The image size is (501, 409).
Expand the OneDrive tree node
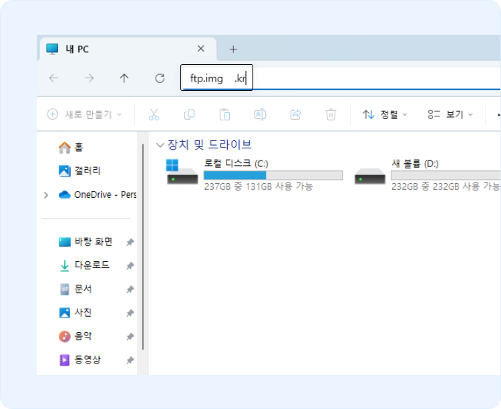click(x=45, y=195)
